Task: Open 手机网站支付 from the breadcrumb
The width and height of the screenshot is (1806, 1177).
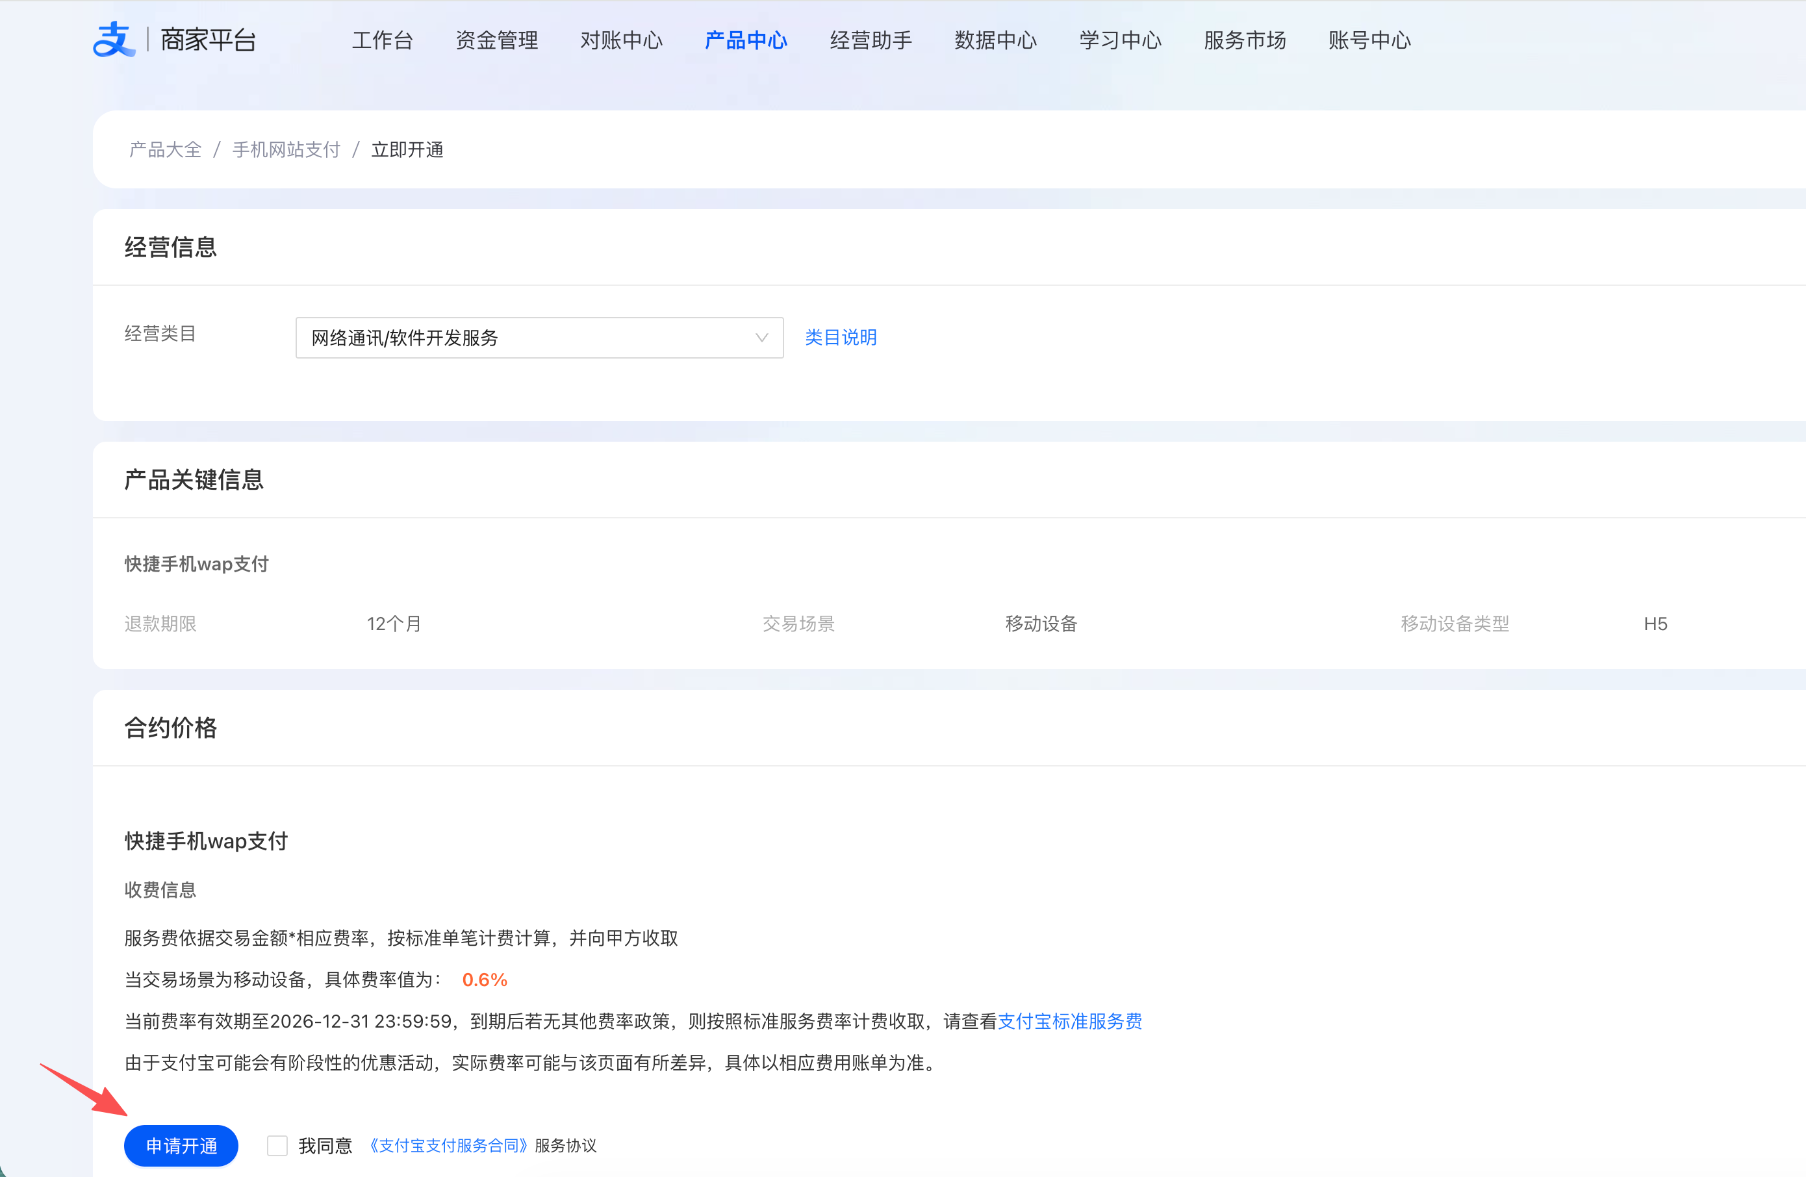Action: coord(286,149)
